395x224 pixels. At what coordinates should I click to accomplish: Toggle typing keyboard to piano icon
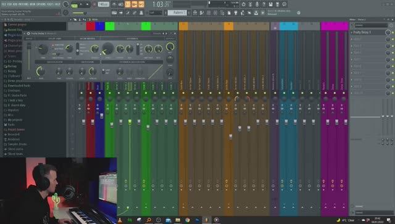pyautogui.click(x=114, y=12)
